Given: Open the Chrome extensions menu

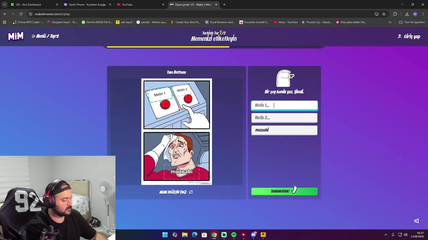Looking at the screenshot, I should coord(395,14).
